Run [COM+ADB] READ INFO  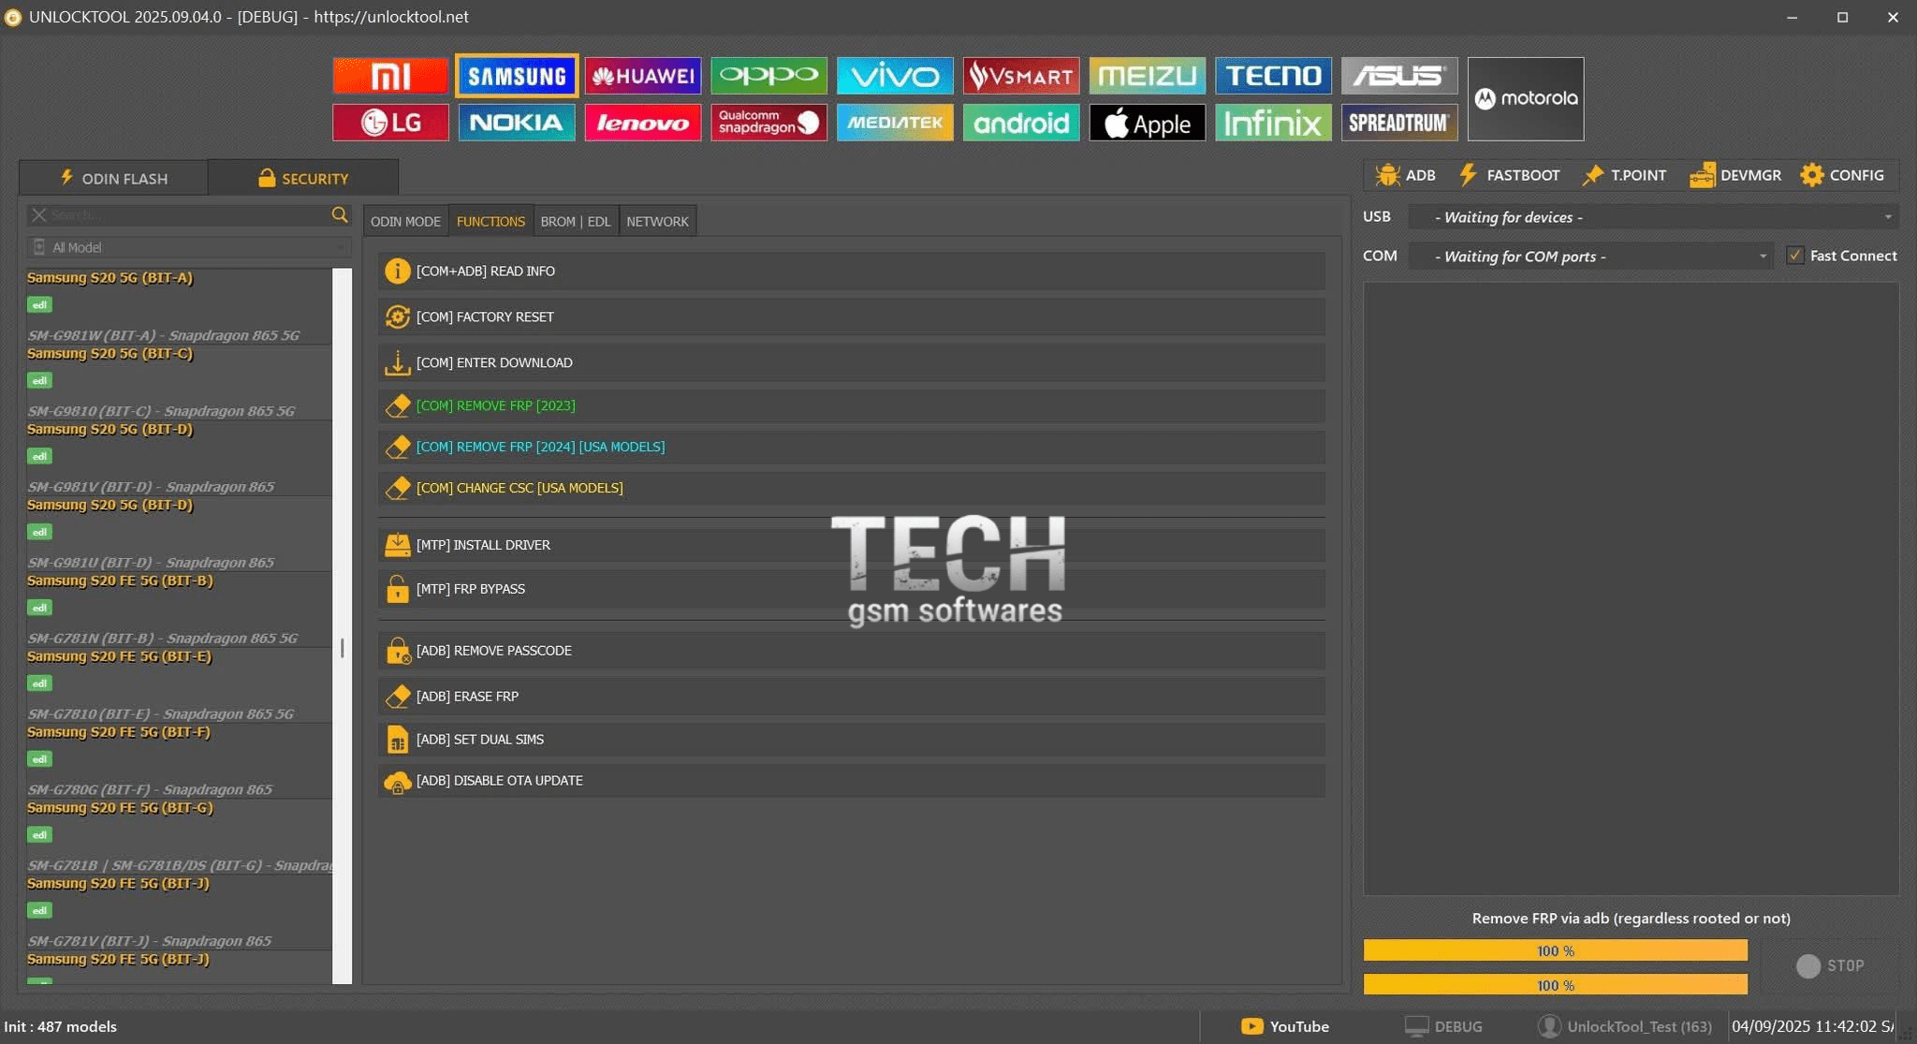coord(852,271)
